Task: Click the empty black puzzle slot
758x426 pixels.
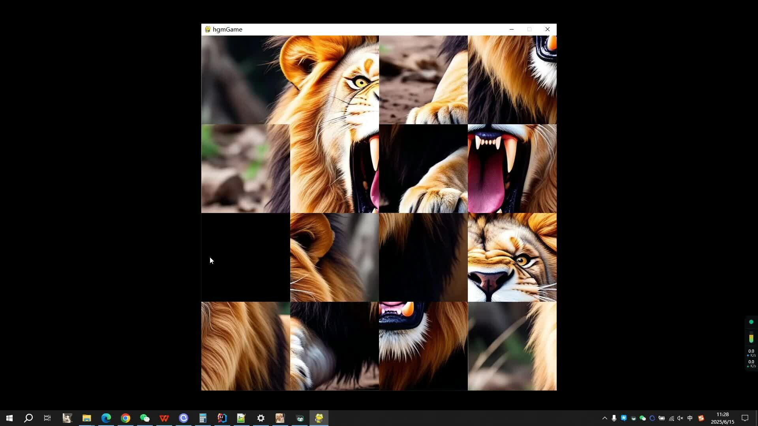Action: click(x=246, y=257)
